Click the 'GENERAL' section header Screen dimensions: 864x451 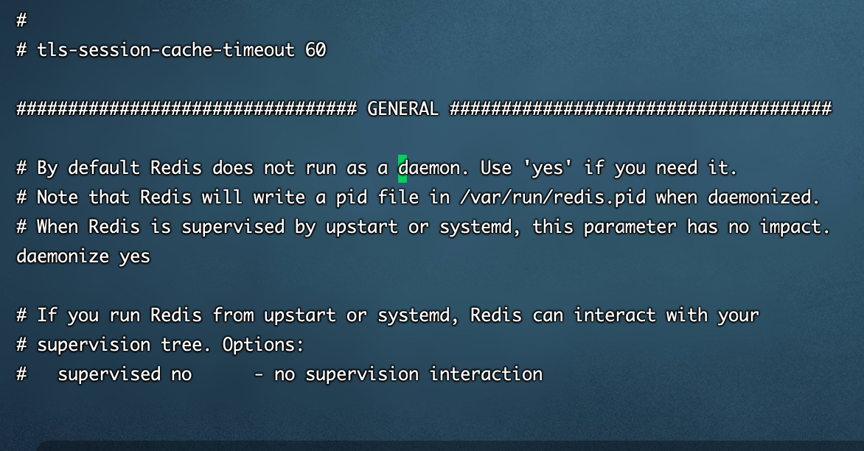coord(403,108)
